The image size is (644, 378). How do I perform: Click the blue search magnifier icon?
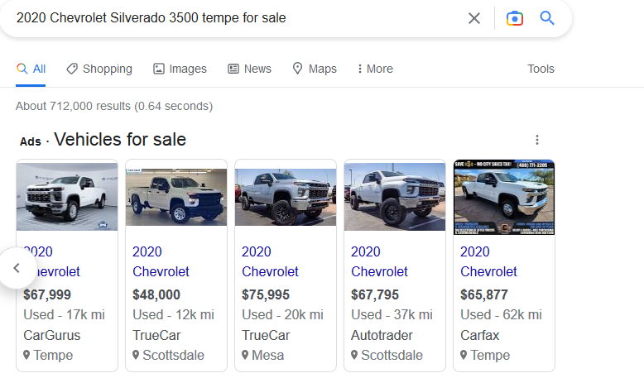point(547,18)
